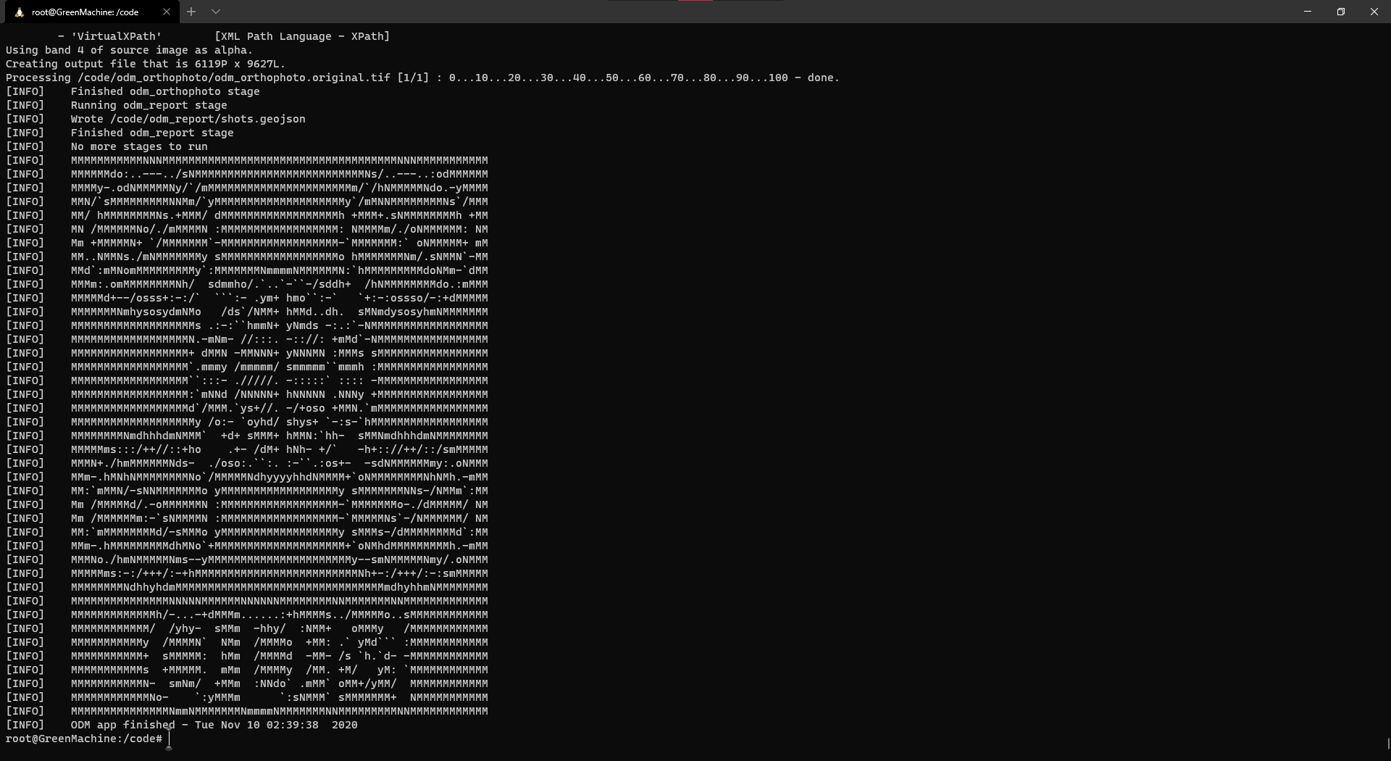Click the Linux penguin icon in the tab

[20, 12]
